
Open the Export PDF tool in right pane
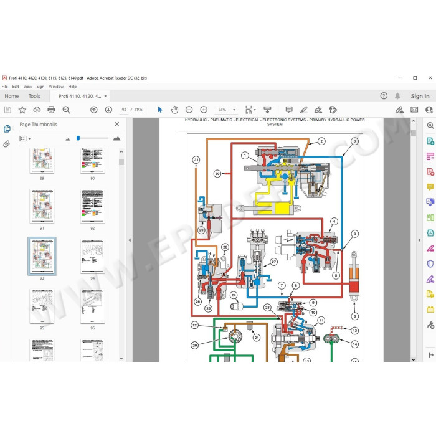tap(430, 141)
